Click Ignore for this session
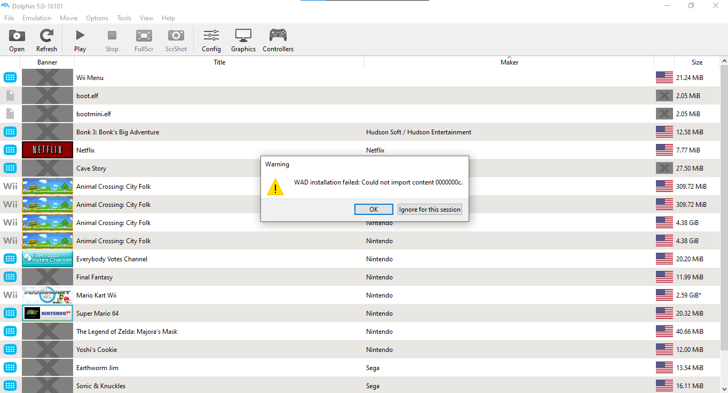Viewport: 728px width, 393px height. [x=430, y=210]
